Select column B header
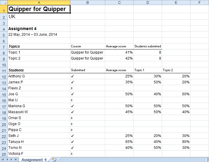Viewport: 209px width, 162px height. click(88, 2)
